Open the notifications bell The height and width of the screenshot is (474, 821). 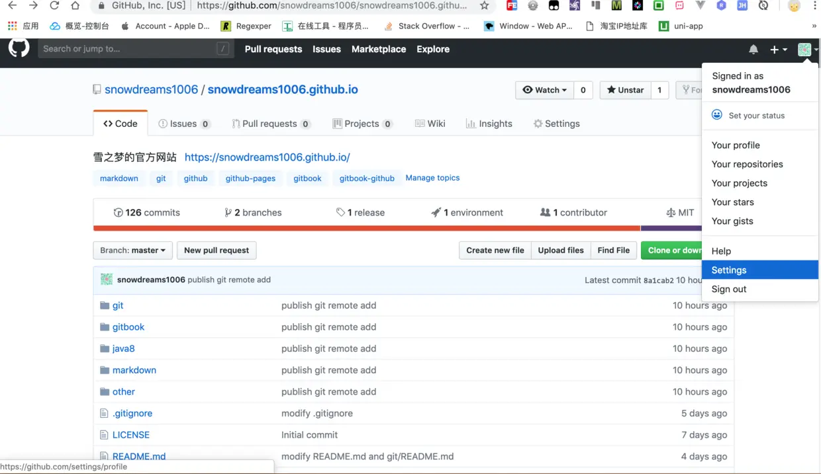click(x=753, y=48)
